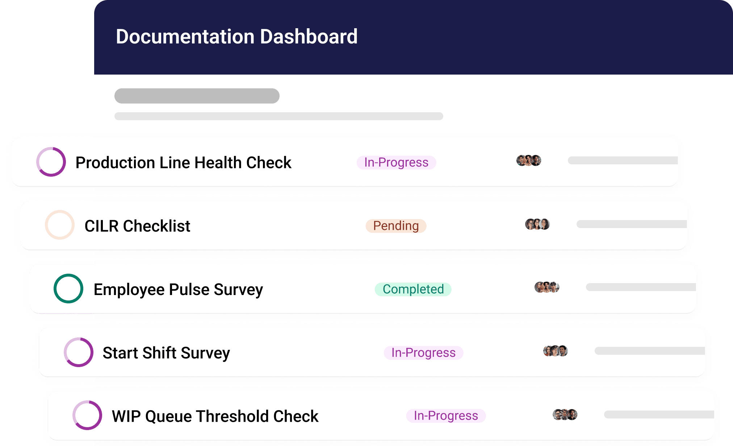
Task: Open assignee avatars for Production Line Health Check
Action: point(529,160)
